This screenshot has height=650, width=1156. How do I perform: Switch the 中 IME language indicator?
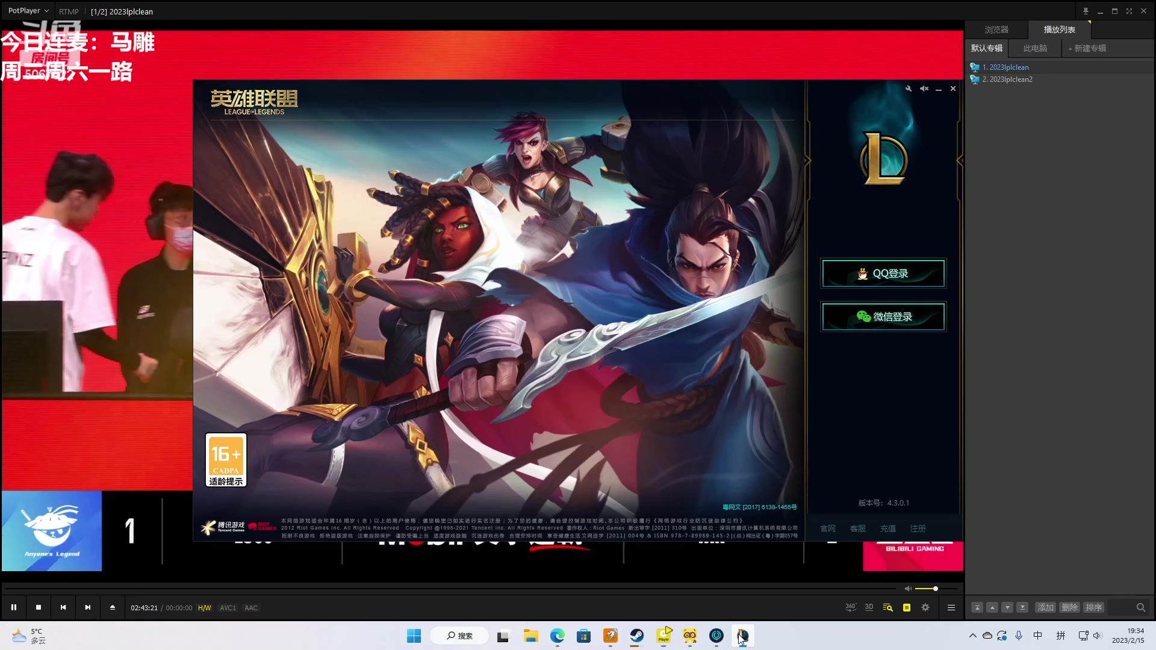[1038, 636]
